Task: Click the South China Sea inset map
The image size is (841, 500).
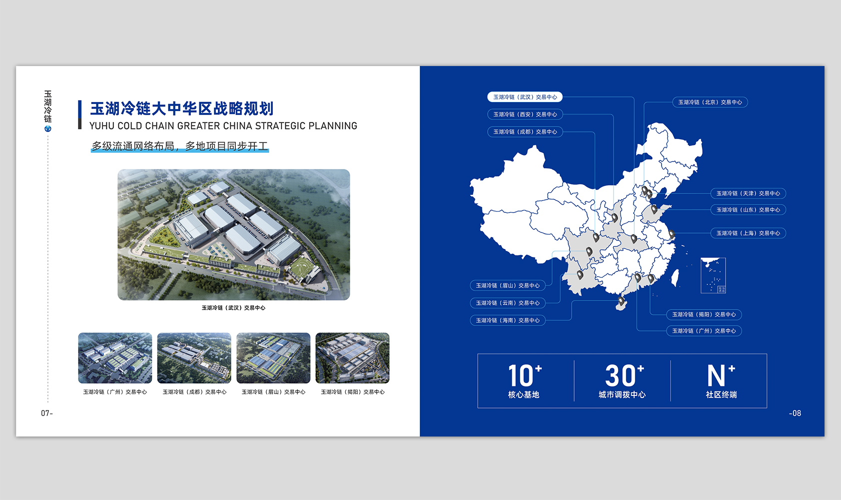Action: point(713,275)
